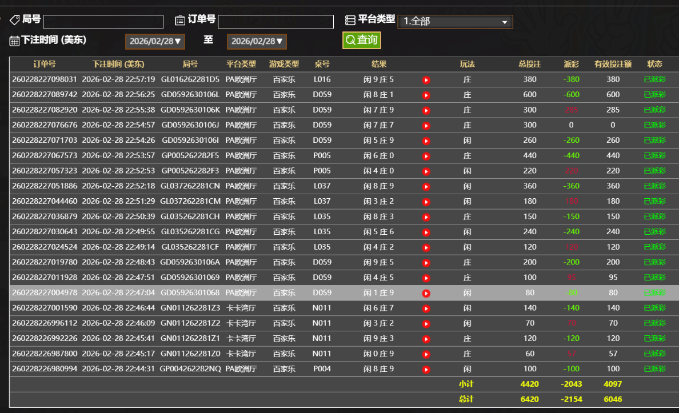Click into the 订单号 input field
Viewport: 679px width, 413px height.
[x=275, y=21]
